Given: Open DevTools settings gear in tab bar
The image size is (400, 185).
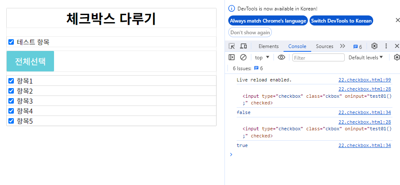Looking at the screenshot, I should [374, 46].
